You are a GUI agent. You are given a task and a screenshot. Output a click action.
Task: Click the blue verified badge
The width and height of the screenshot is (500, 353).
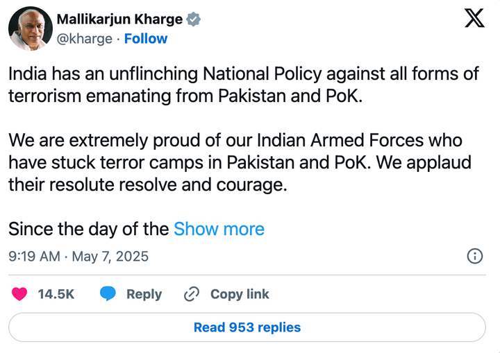[x=194, y=19]
